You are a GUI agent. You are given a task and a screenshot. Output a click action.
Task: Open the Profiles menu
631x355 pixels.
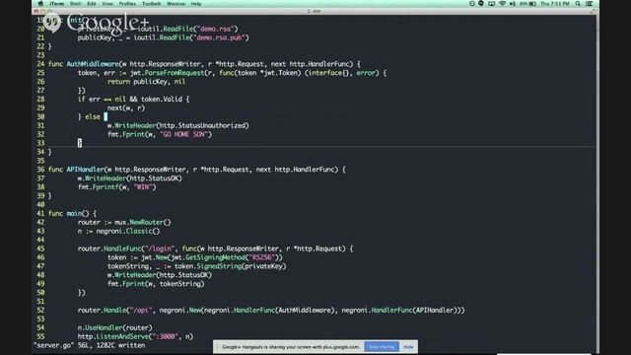pyautogui.click(x=127, y=4)
